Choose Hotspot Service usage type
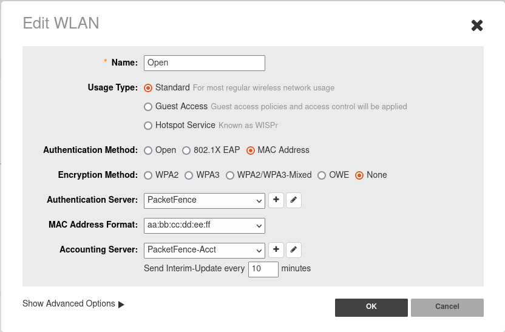 (x=148, y=126)
